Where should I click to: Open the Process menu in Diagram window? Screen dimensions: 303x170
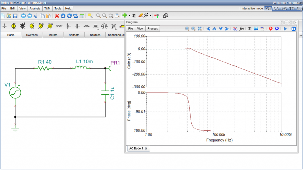click(153, 29)
